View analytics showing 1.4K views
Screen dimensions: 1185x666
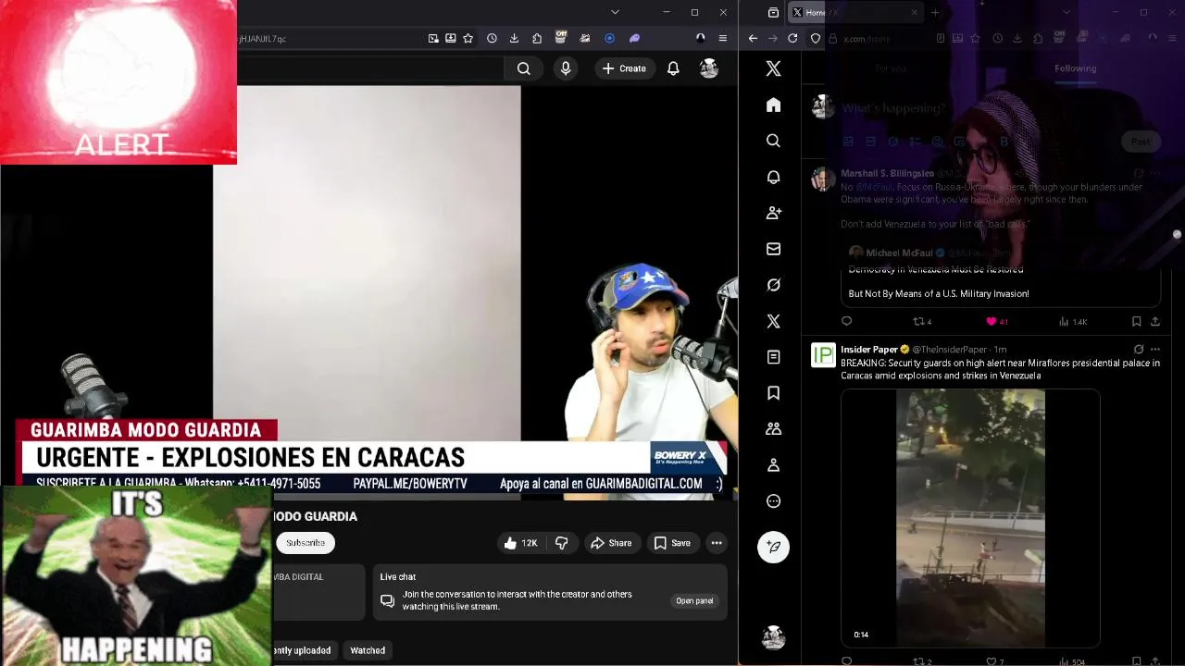(x=1073, y=322)
